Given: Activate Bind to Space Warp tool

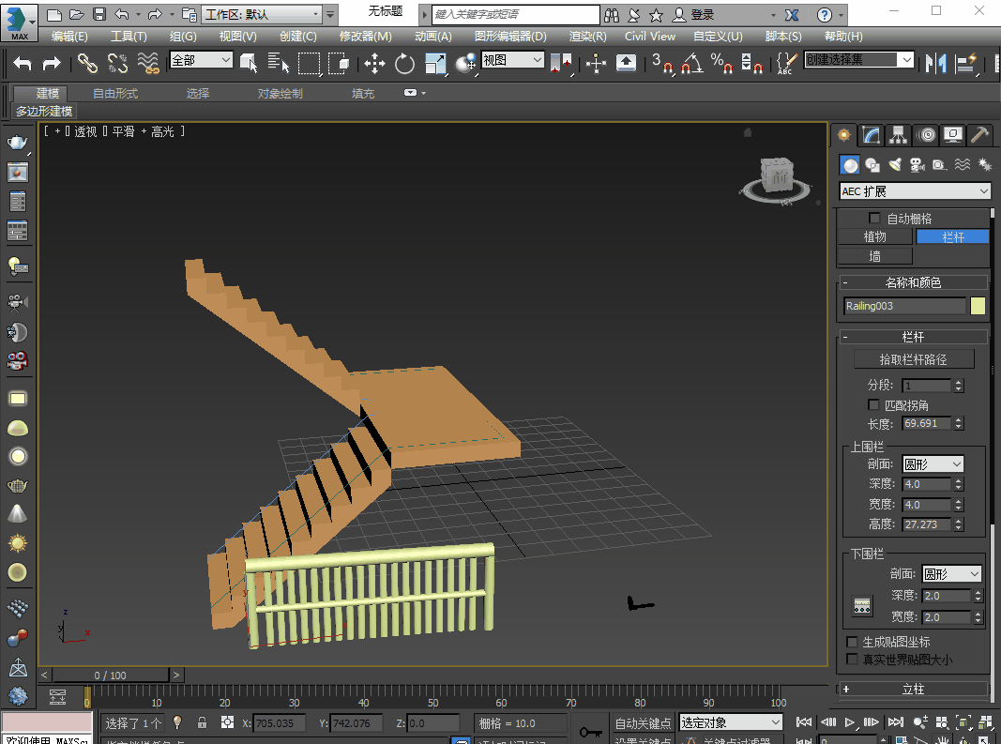Looking at the screenshot, I should point(148,63).
